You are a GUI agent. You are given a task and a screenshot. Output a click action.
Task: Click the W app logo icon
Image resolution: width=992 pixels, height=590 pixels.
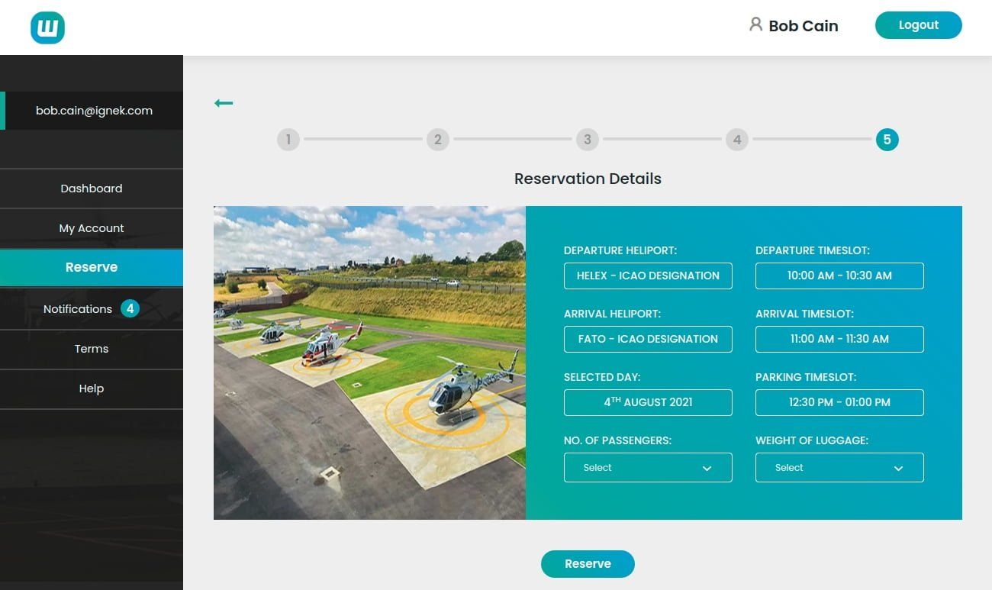(x=47, y=27)
